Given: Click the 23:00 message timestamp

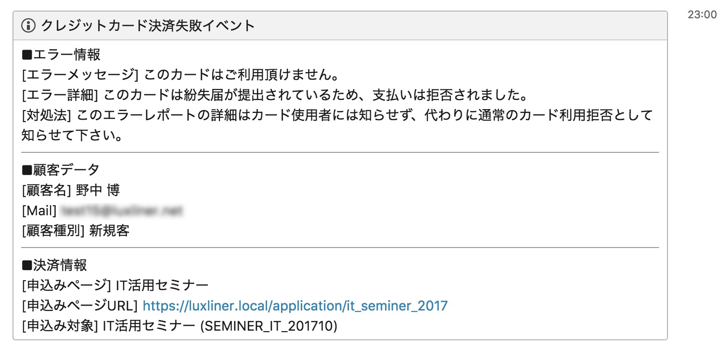Looking at the screenshot, I should click(702, 15).
